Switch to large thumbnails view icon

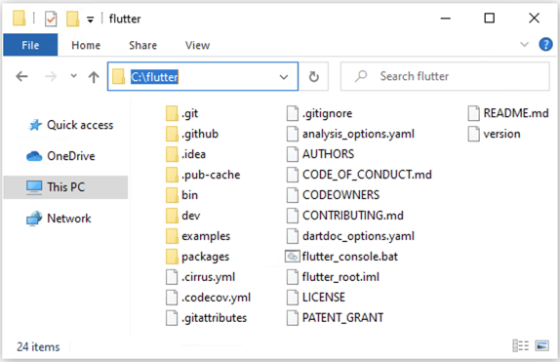pyautogui.click(x=541, y=345)
